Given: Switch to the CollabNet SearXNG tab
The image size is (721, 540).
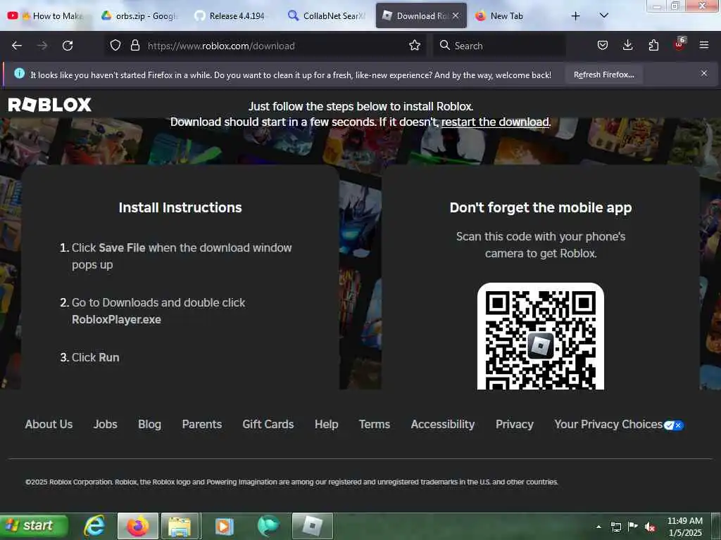Looking at the screenshot, I should (x=327, y=16).
